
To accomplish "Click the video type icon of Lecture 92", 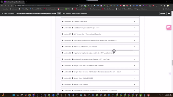I will [x=72, y=65].
